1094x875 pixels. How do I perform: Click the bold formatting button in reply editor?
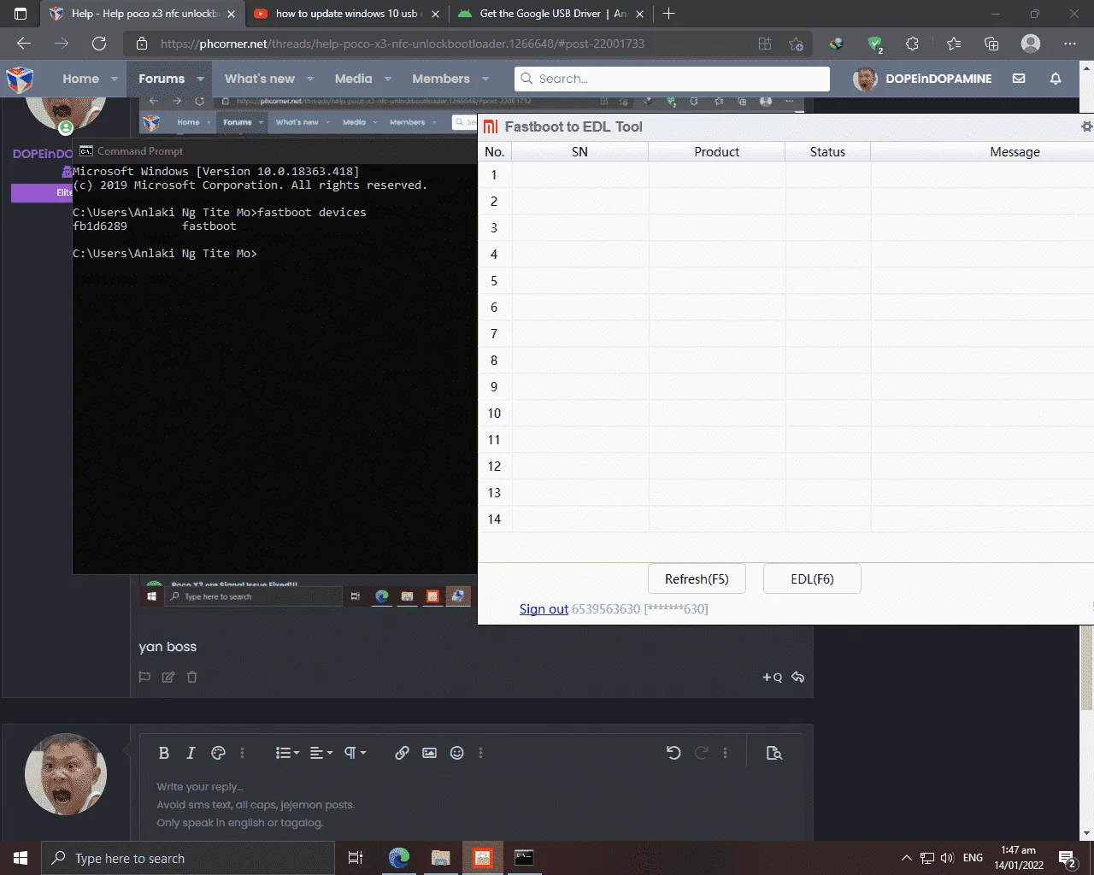click(x=164, y=753)
